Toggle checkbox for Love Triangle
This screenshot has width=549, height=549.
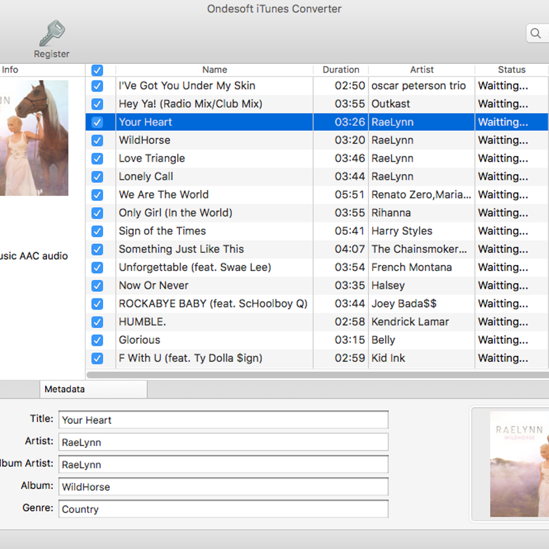coord(97,159)
